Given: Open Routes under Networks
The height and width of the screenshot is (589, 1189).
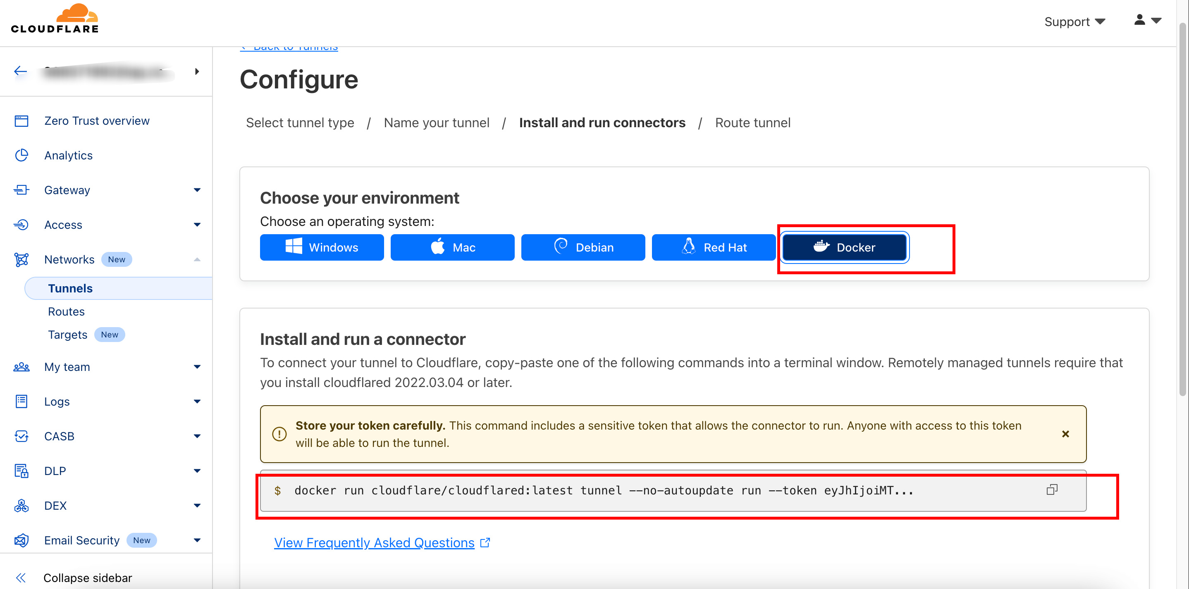Looking at the screenshot, I should point(66,312).
